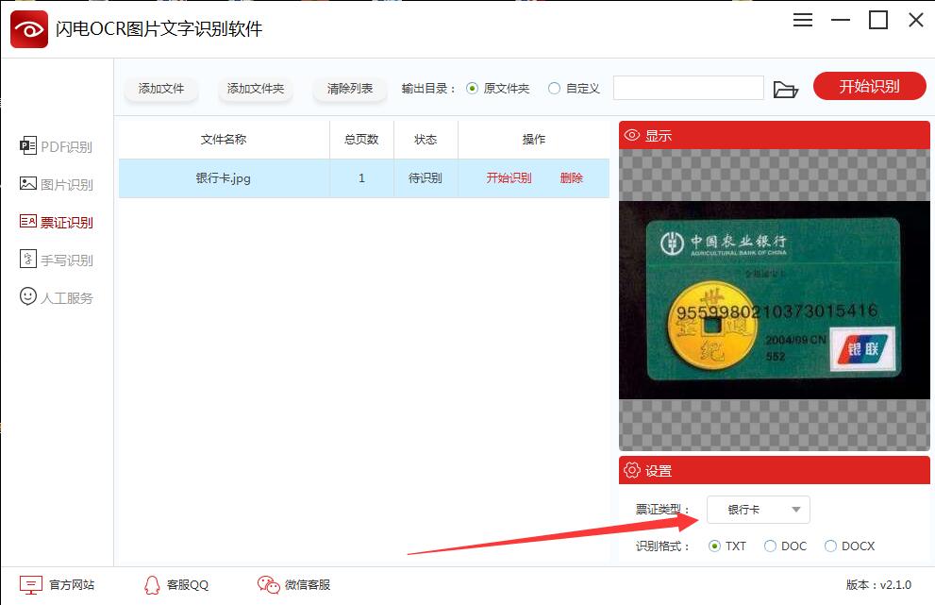Select DOC as output format
The image size is (935, 605).
coord(771,546)
